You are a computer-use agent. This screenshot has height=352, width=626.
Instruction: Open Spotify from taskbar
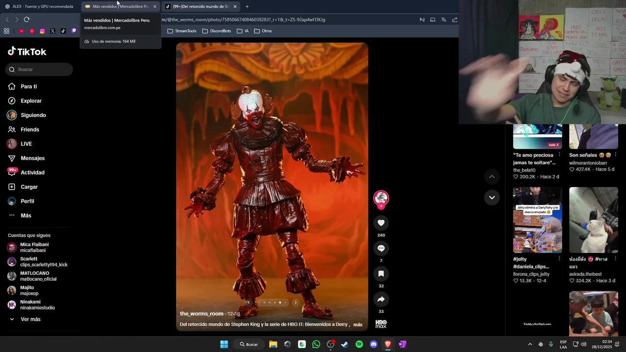point(359,344)
